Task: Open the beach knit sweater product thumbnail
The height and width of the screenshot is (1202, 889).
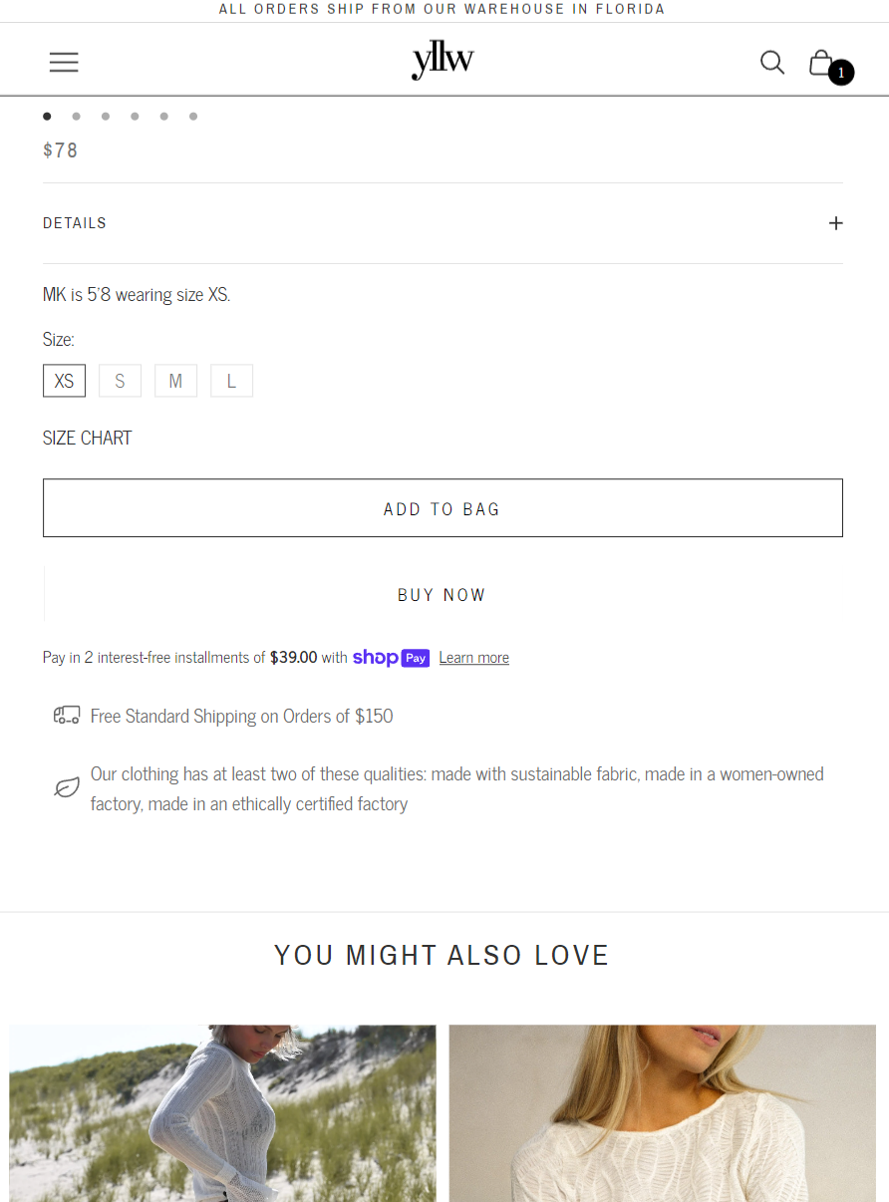Action: pyautogui.click(x=222, y=1113)
